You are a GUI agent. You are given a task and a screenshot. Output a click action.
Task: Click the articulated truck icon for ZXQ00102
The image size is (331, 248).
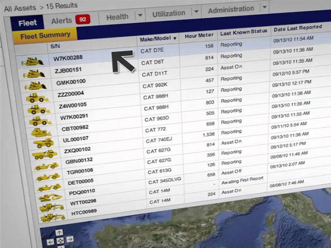click(x=44, y=155)
